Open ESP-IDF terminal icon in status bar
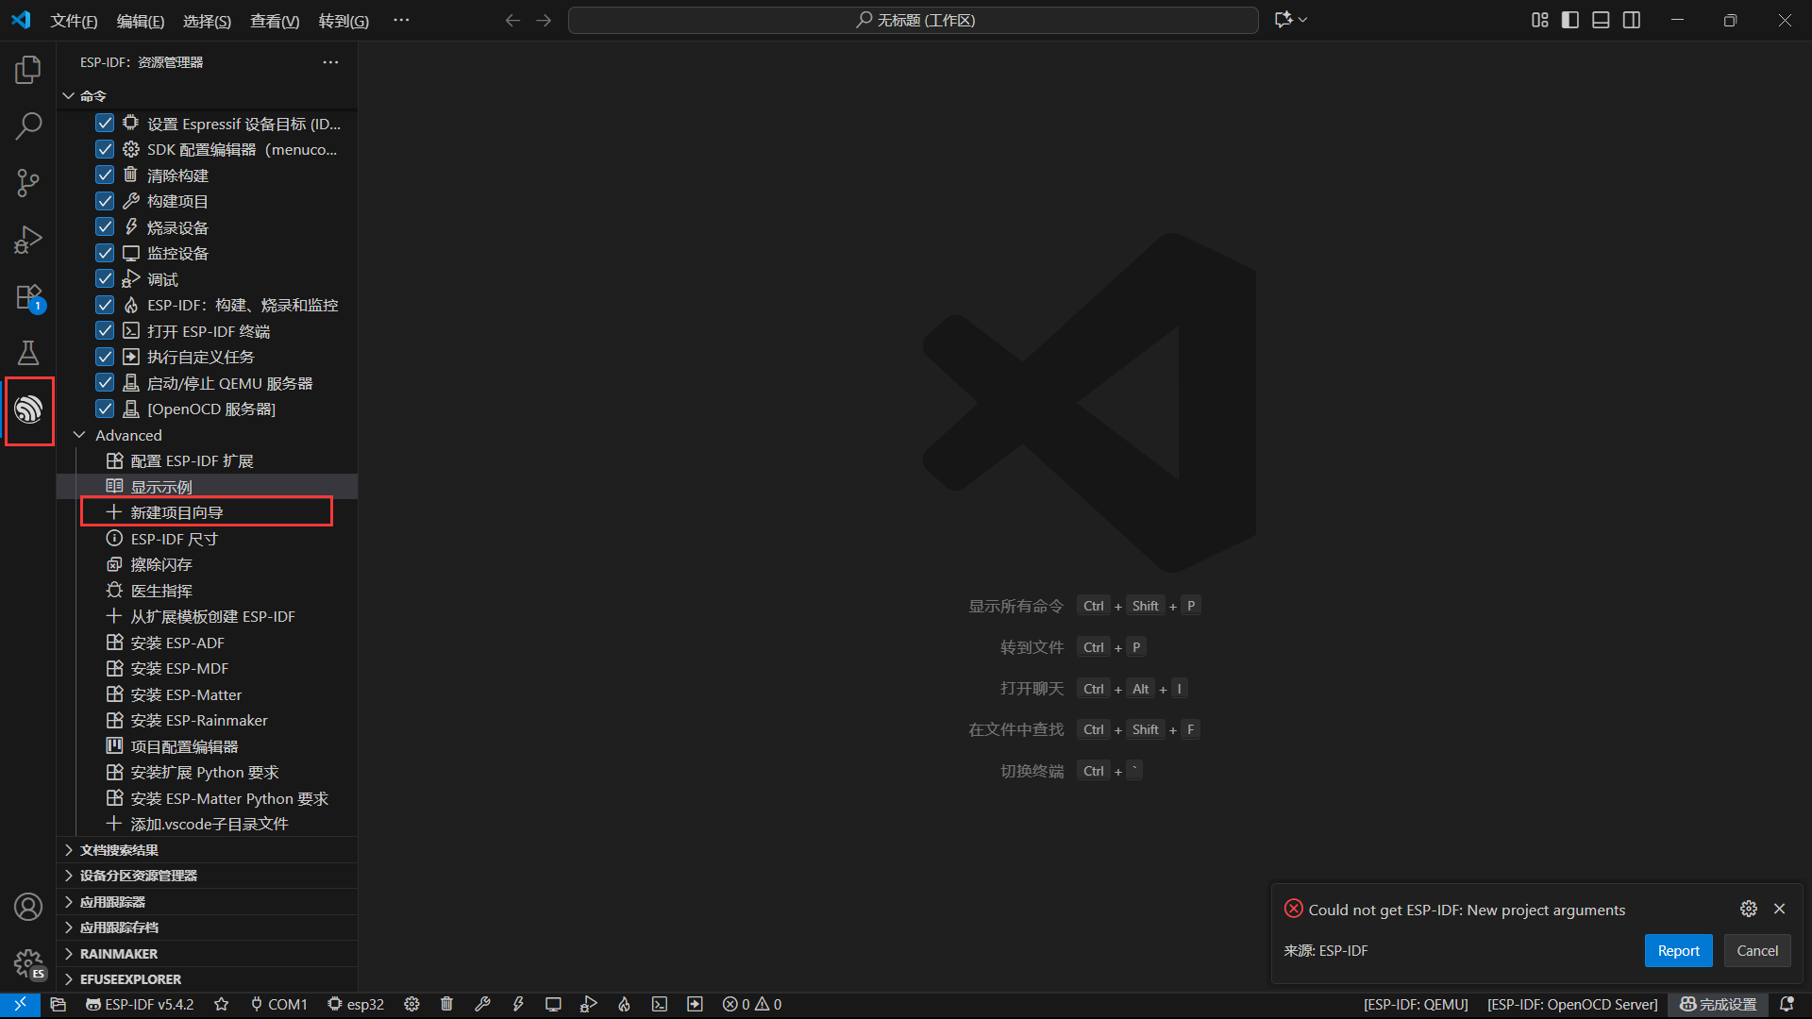The image size is (1812, 1019). point(660,1005)
